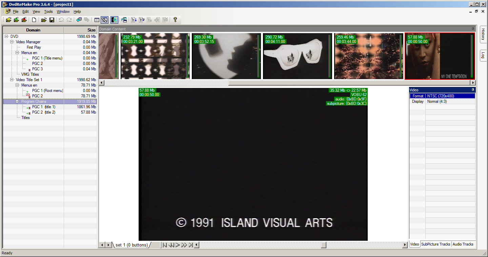The width and height of the screenshot is (488, 257).
Task: Select the 232.79 Mb cell thumbnail
Action: [x=155, y=56]
